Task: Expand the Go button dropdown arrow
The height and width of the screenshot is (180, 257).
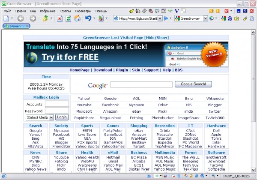Action: point(170,18)
